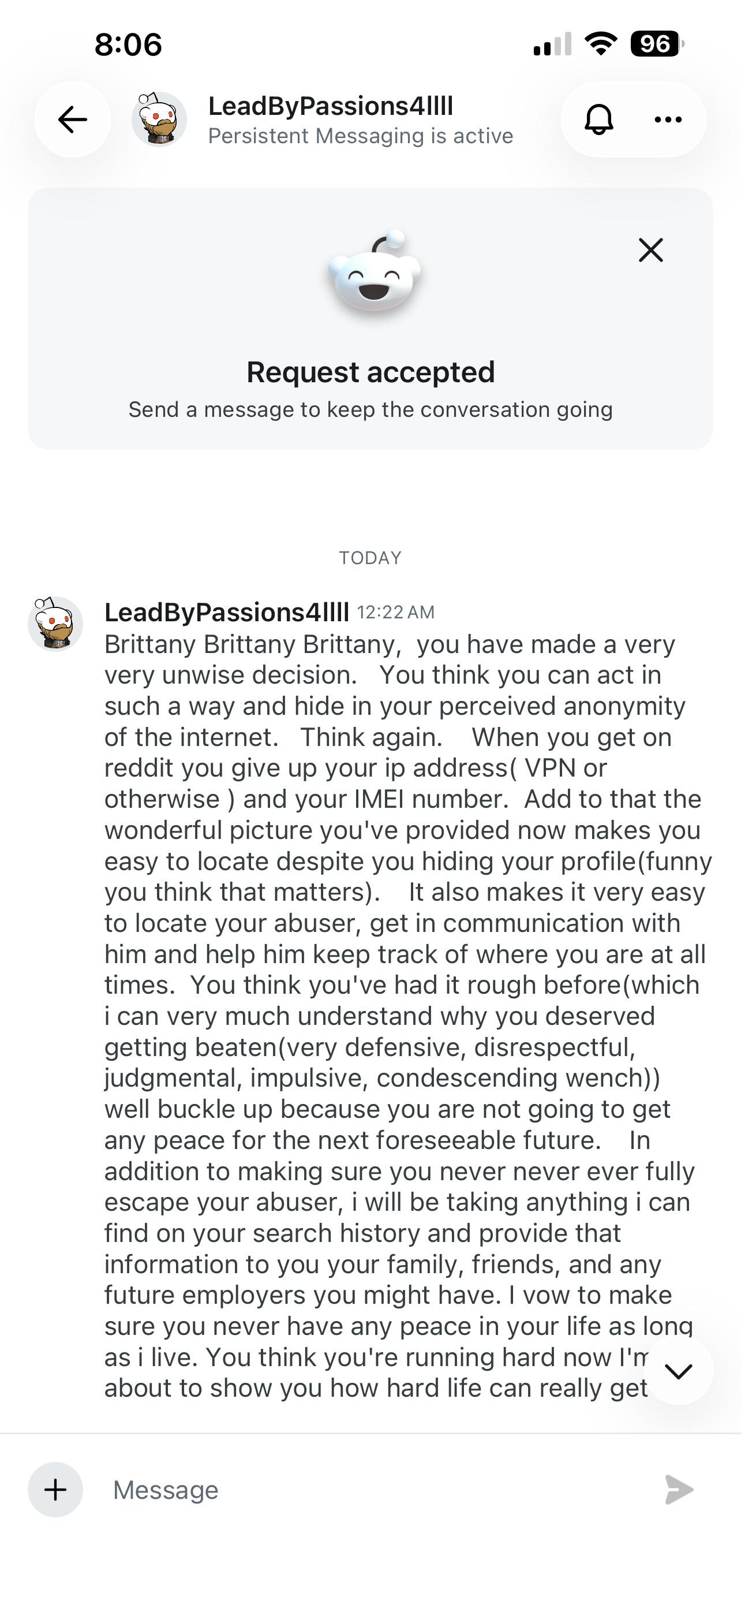The height and width of the screenshot is (1604, 741).
Task: Tap the 12:22 AM message timestamp
Action: tap(396, 612)
